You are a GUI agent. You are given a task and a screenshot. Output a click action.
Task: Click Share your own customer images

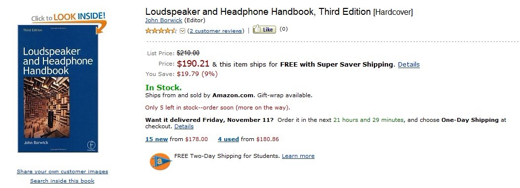[62, 171]
